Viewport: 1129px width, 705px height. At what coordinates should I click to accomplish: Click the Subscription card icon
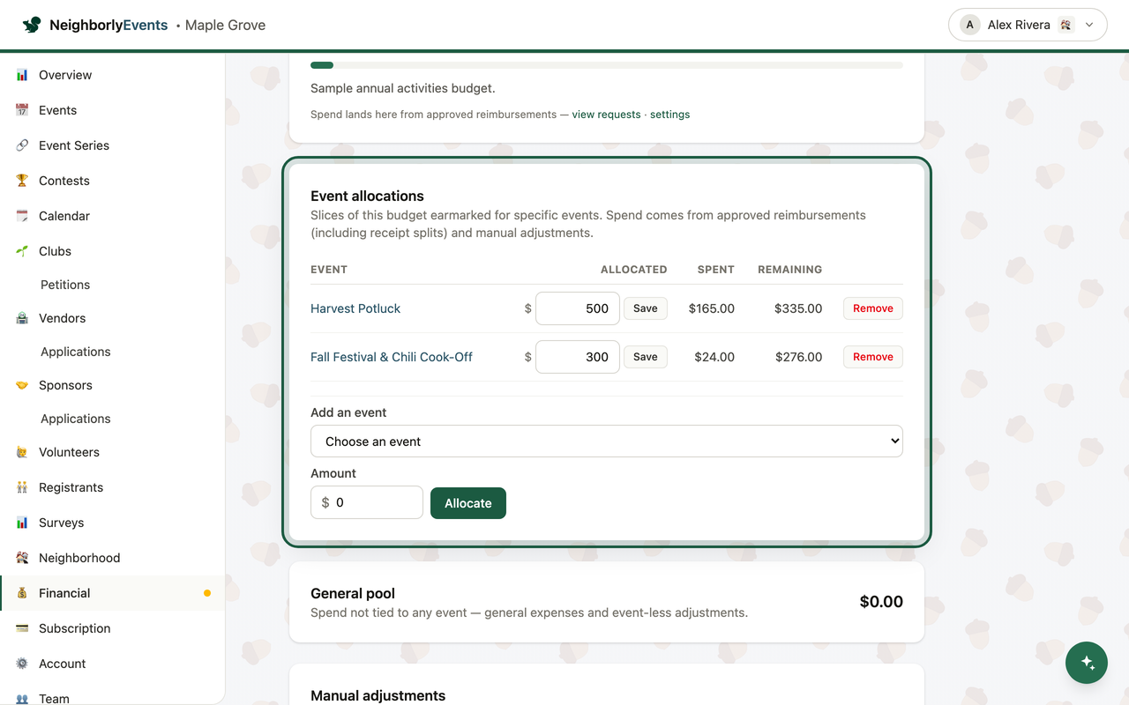(22, 628)
